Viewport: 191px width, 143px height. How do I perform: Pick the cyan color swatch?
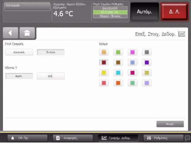[118, 73]
